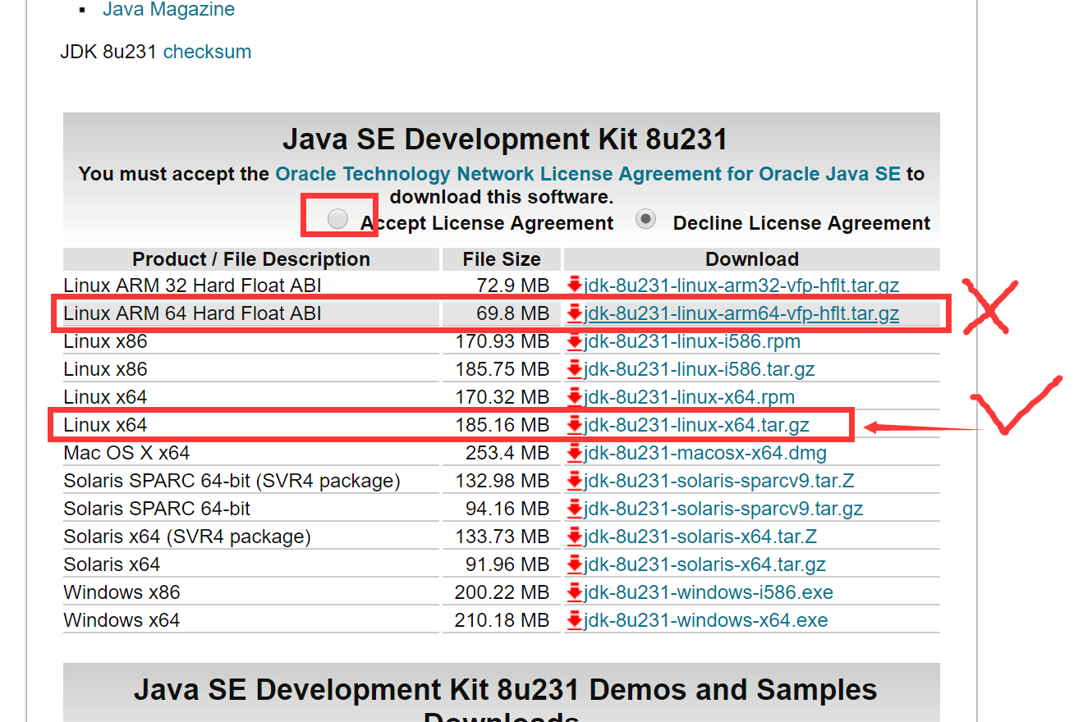Download jdk-8u231-windows-i586.exe file link
This screenshot has width=1092, height=722.
(x=709, y=592)
